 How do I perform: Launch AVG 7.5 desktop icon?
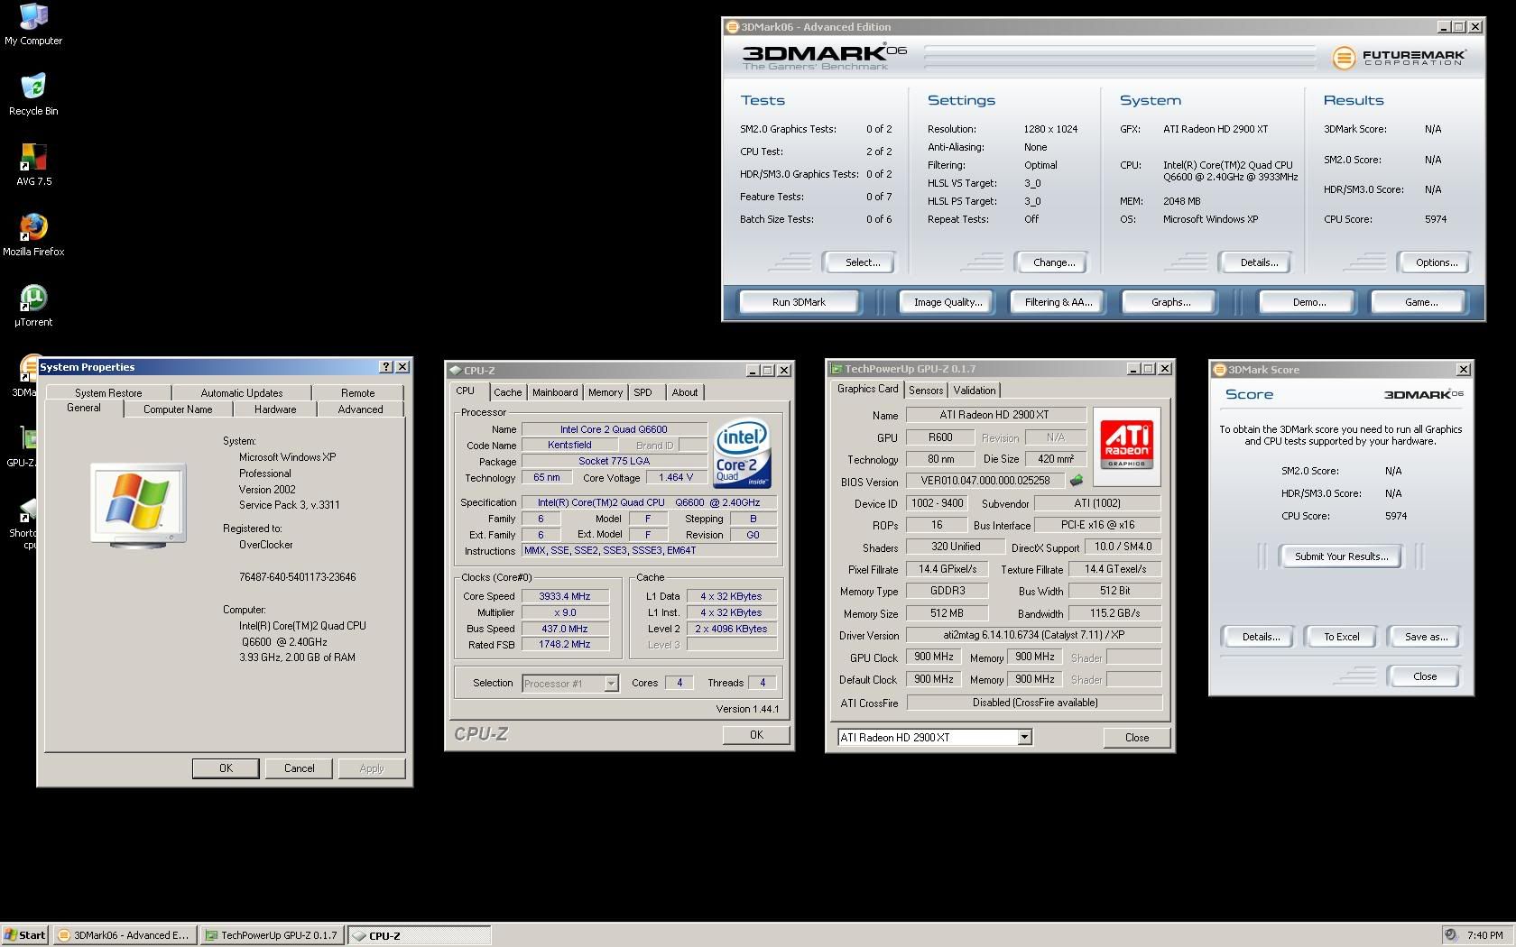pyautogui.click(x=33, y=165)
